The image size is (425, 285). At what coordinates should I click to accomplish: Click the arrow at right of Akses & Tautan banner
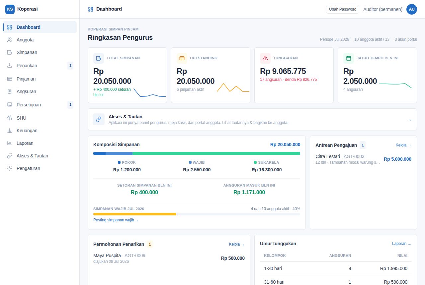(x=410, y=120)
